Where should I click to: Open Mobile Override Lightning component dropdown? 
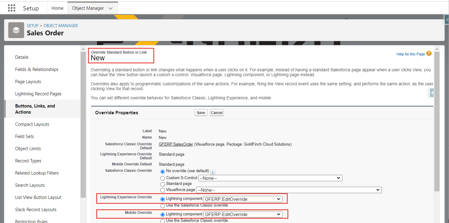pyautogui.click(x=243, y=214)
